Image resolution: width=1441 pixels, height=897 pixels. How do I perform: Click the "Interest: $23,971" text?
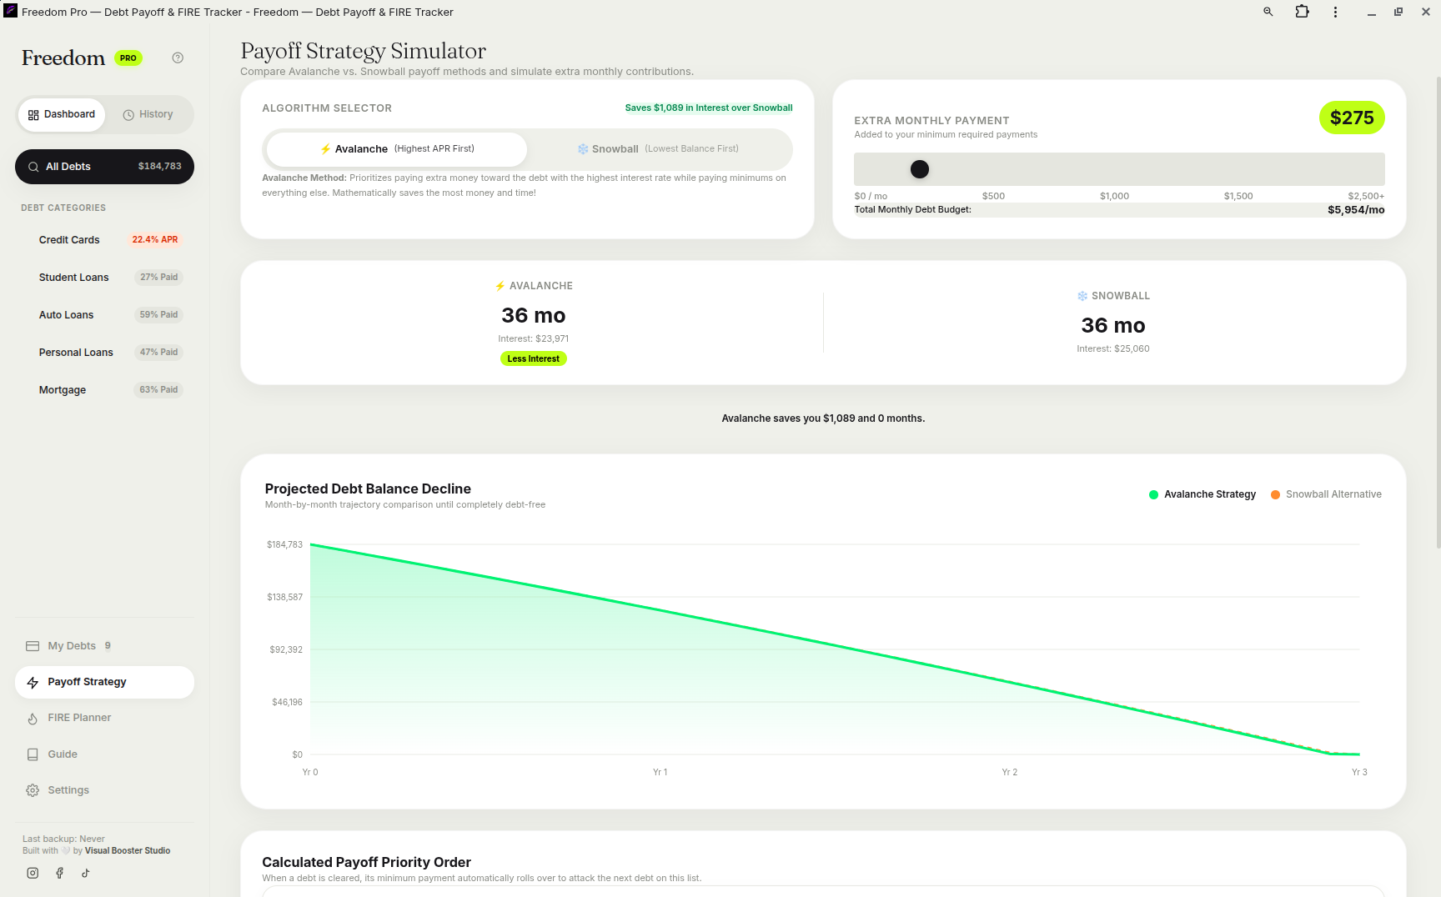click(534, 338)
